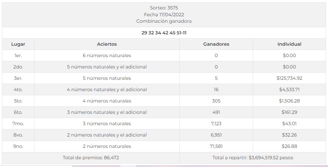328x167 pixels.
Task: Select the $26.88 prize amount
Action: (x=289, y=146)
